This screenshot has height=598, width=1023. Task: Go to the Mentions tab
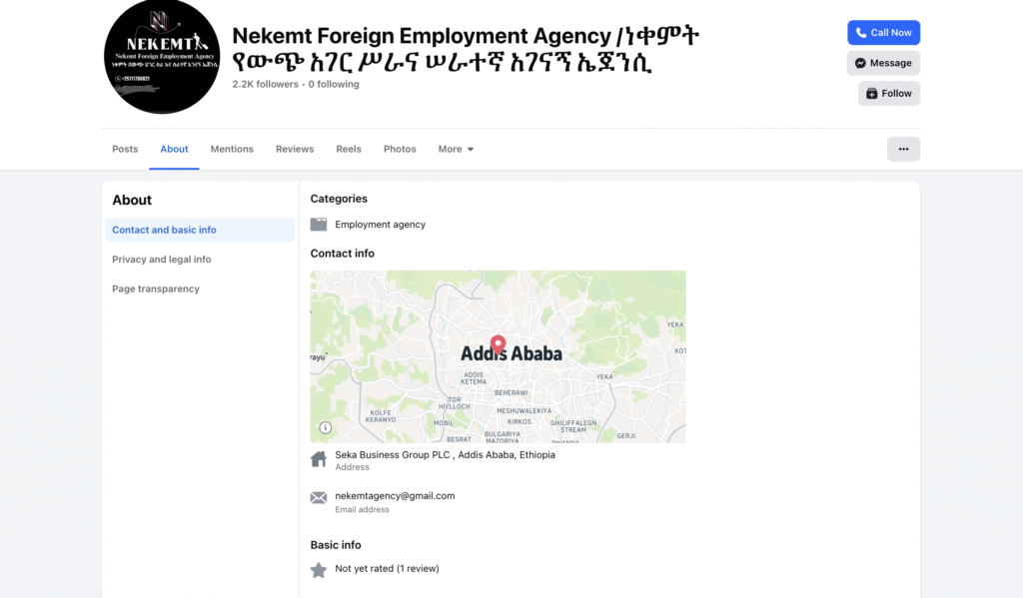tap(232, 149)
